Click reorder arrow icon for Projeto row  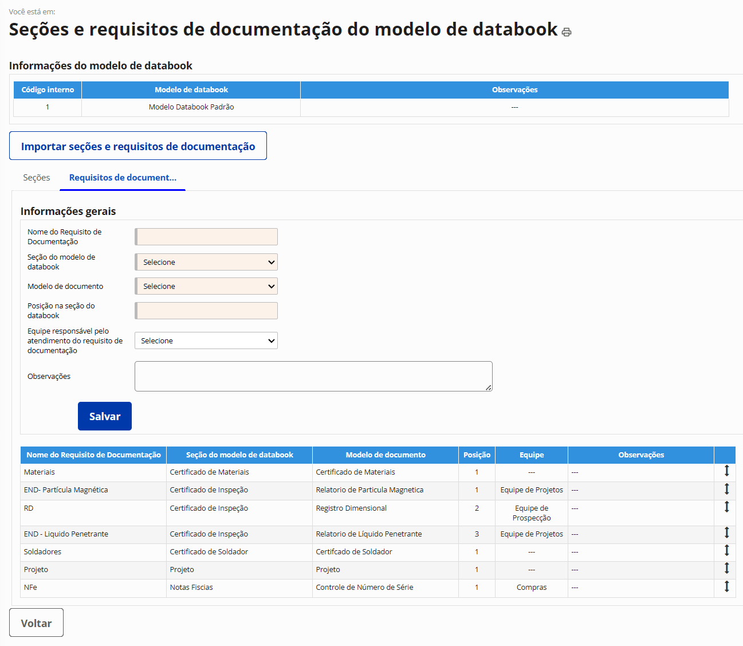click(726, 568)
